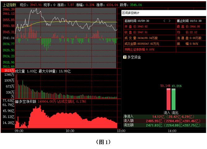Click the 10:30 time axis label
Screen dimensions: 207x149
(70, 131)
